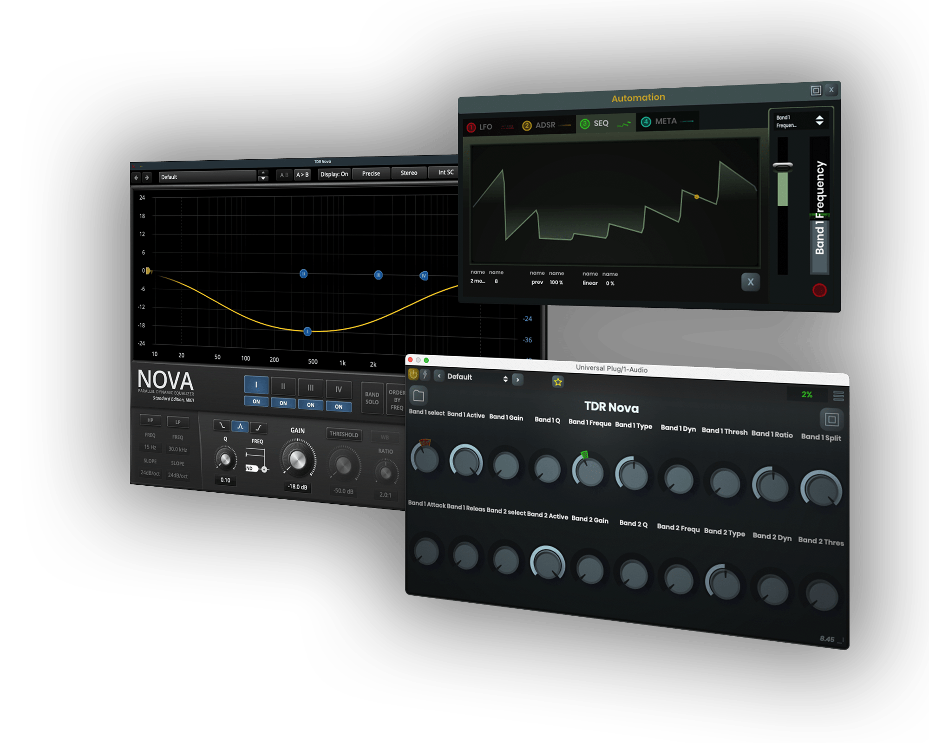Toggle Band I ON button
This screenshot has width=929, height=743.
point(256,401)
